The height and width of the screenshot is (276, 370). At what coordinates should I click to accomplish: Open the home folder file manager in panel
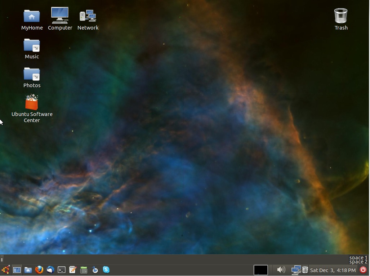tap(28, 270)
